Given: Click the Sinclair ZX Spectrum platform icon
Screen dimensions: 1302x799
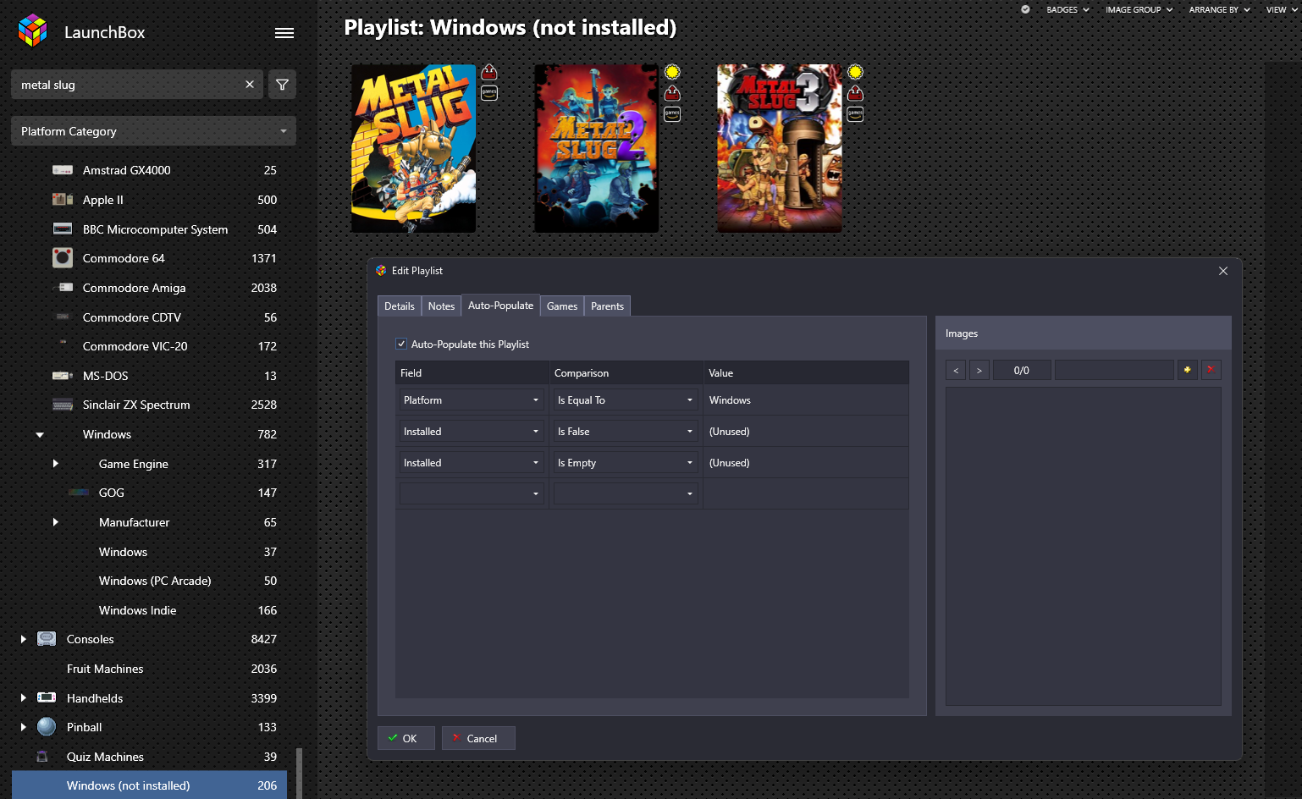Looking at the screenshot, I should pos(63,405).
